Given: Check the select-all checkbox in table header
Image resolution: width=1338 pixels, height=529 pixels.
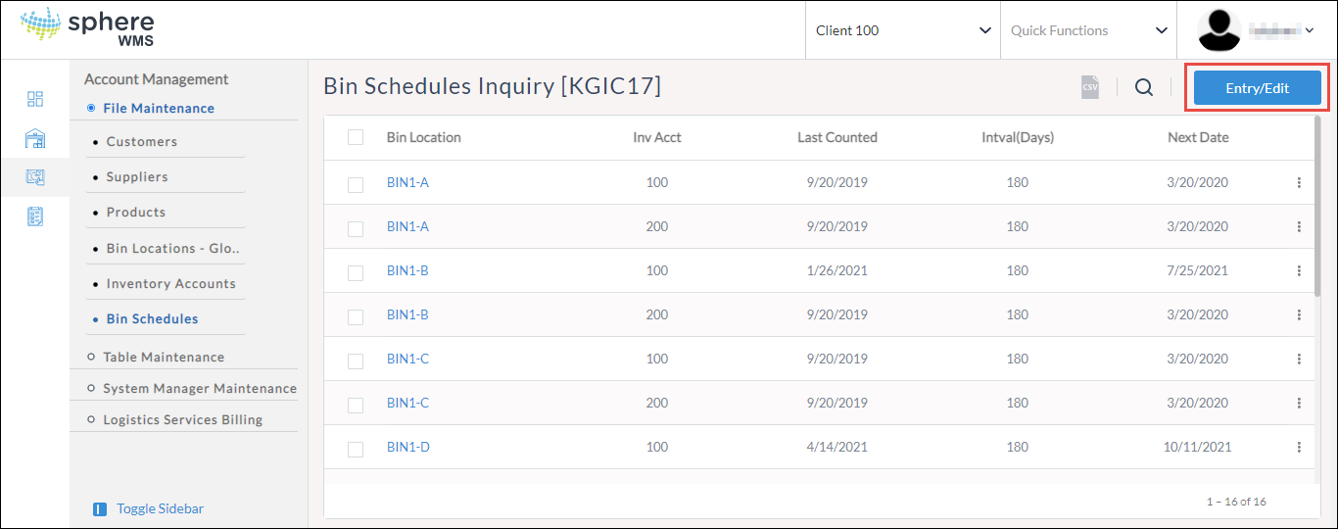Looking at the screenshot, I should (x=356, y=137).
